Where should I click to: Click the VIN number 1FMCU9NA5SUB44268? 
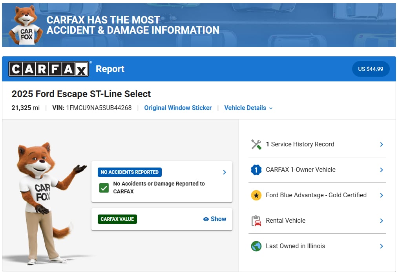(x=99, y=108)
